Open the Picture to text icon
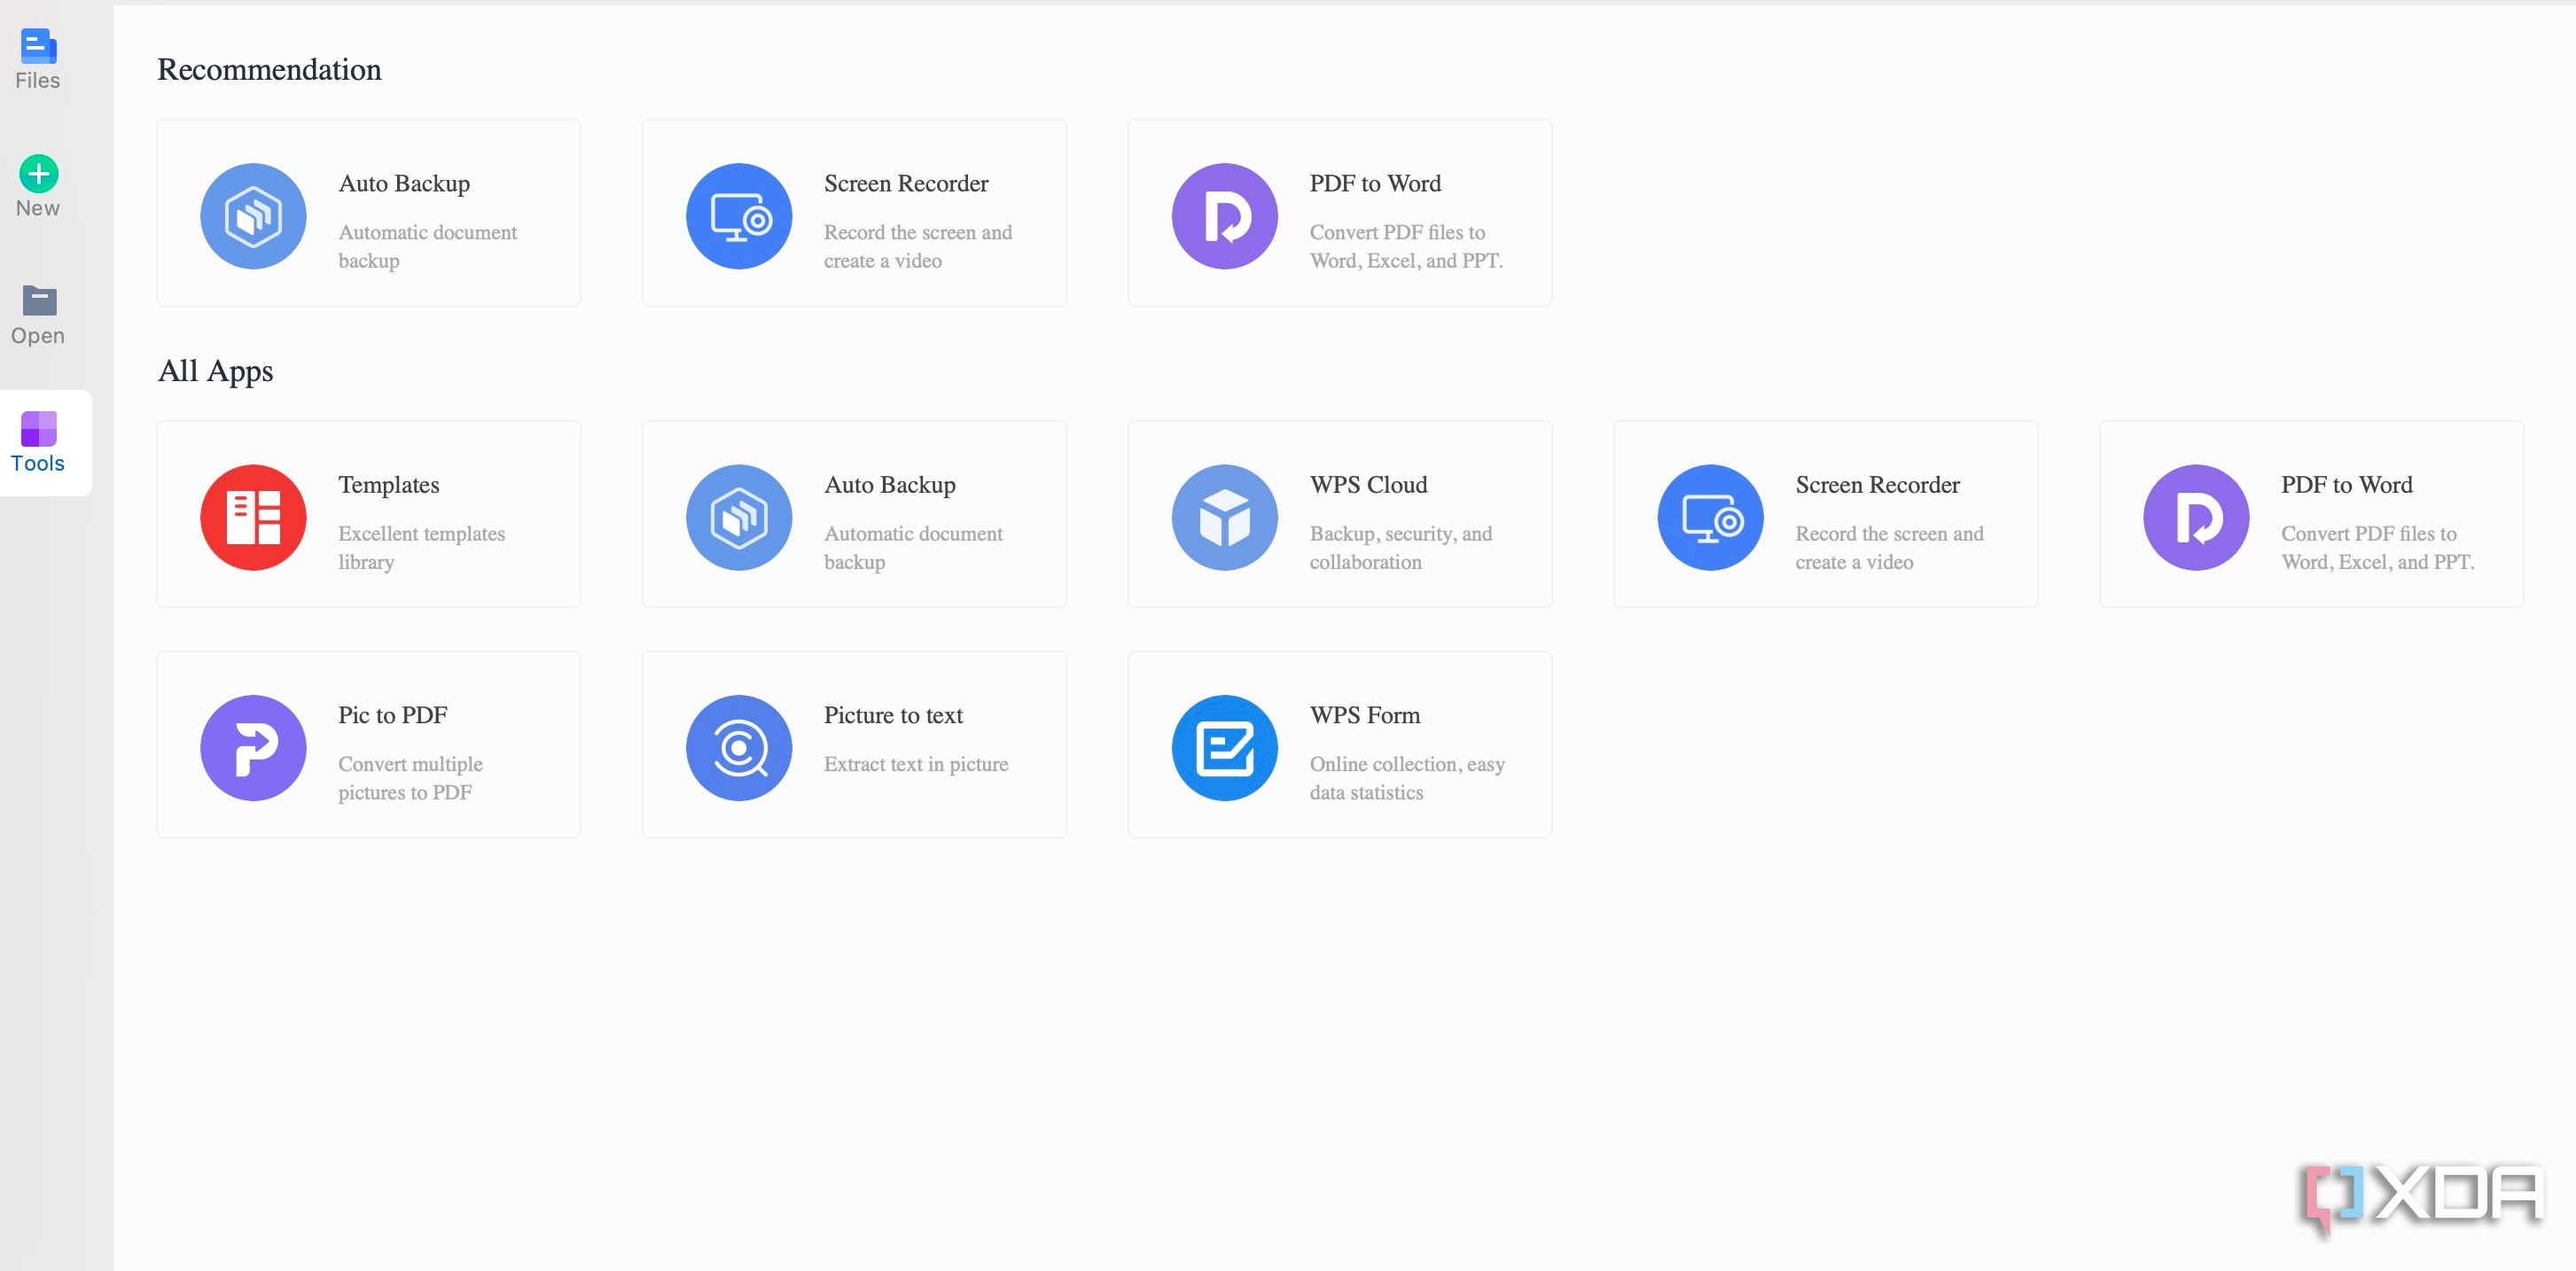Viewport: 2576px width, 1271px height. coord(739,748)
